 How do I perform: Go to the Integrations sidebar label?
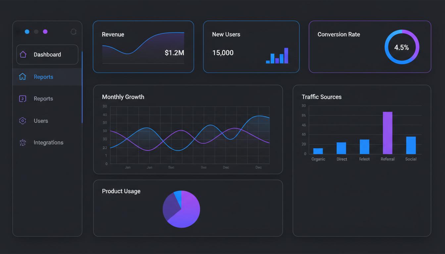click(48, 143)
